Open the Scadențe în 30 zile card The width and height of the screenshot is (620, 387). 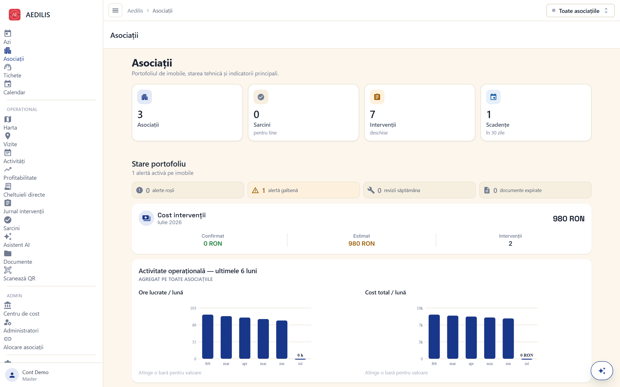point(536,112)
